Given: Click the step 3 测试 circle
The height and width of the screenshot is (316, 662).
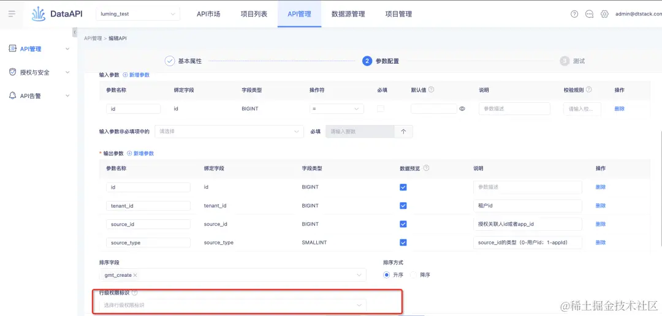Looking at the screenshot, I should (x=565, y=61).
